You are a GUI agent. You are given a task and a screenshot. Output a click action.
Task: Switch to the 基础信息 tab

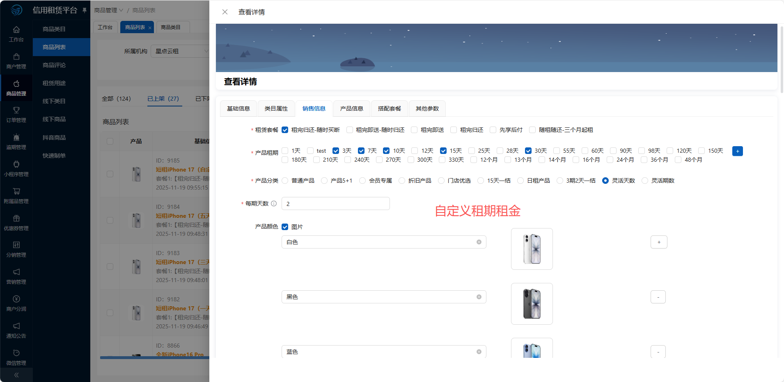238,108
